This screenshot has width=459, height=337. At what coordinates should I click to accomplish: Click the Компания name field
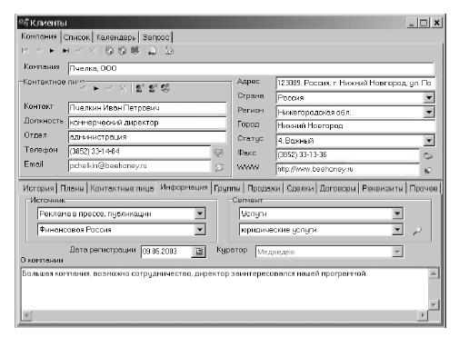tap(251, 68)
